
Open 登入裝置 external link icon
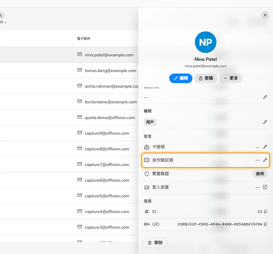[265, 187]
